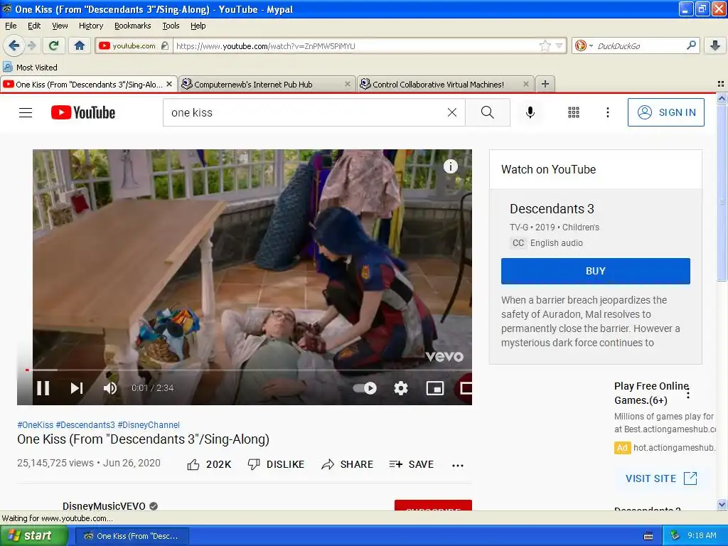Open the File menu
728x546 pixels.
(x=11, y=26)
